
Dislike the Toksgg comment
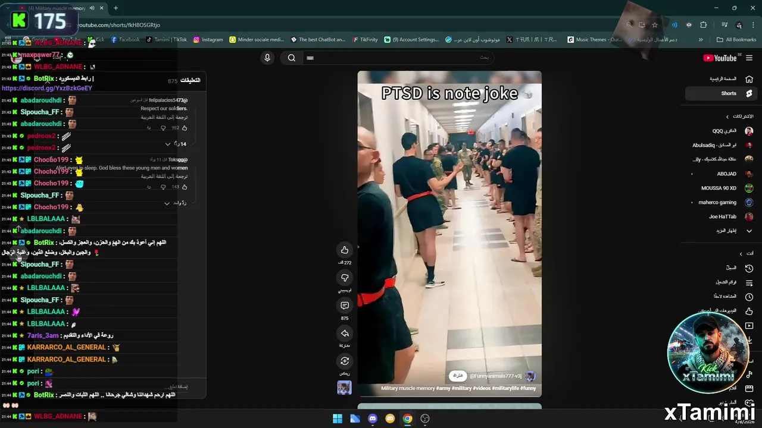[163, 187]
